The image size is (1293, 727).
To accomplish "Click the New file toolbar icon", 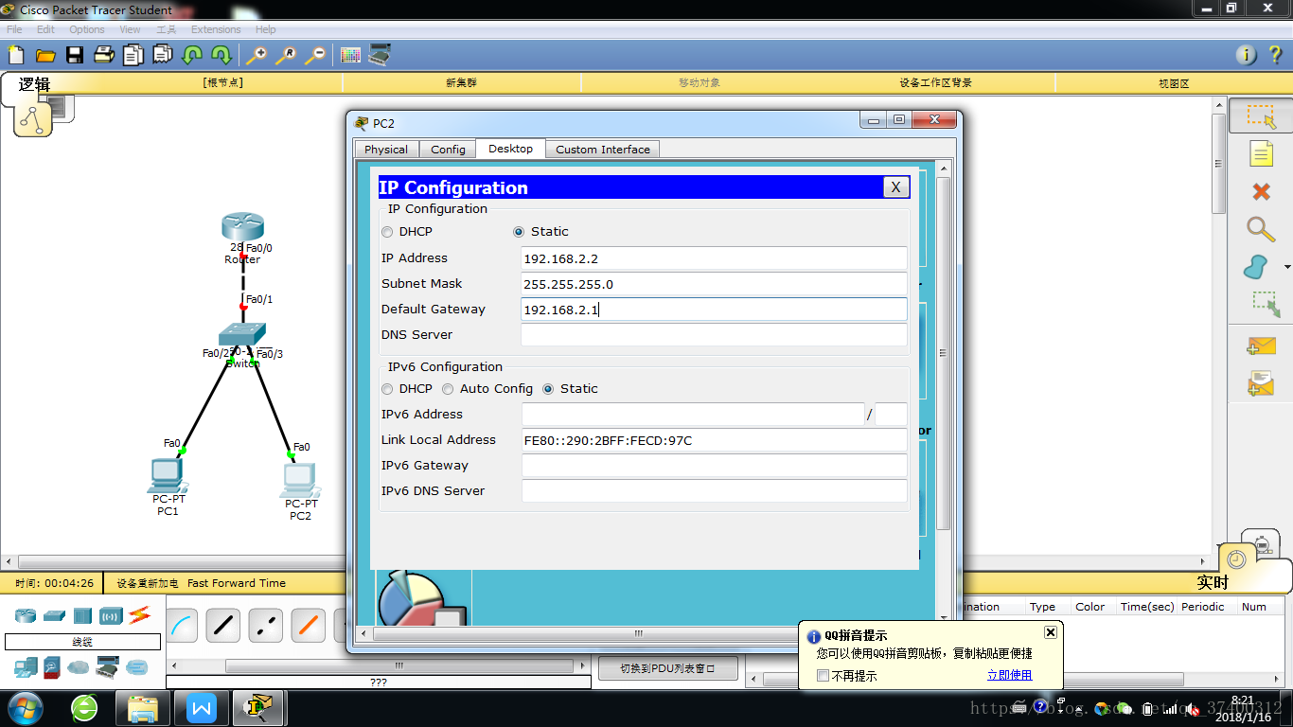I will click(16, 55).
